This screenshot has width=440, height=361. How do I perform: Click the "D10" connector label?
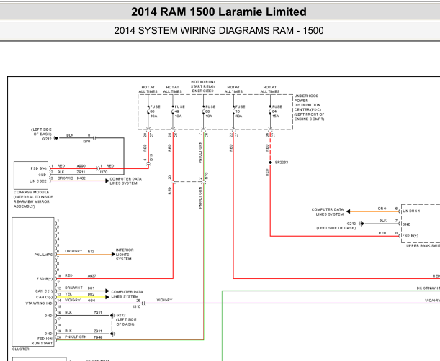[207, 176]
